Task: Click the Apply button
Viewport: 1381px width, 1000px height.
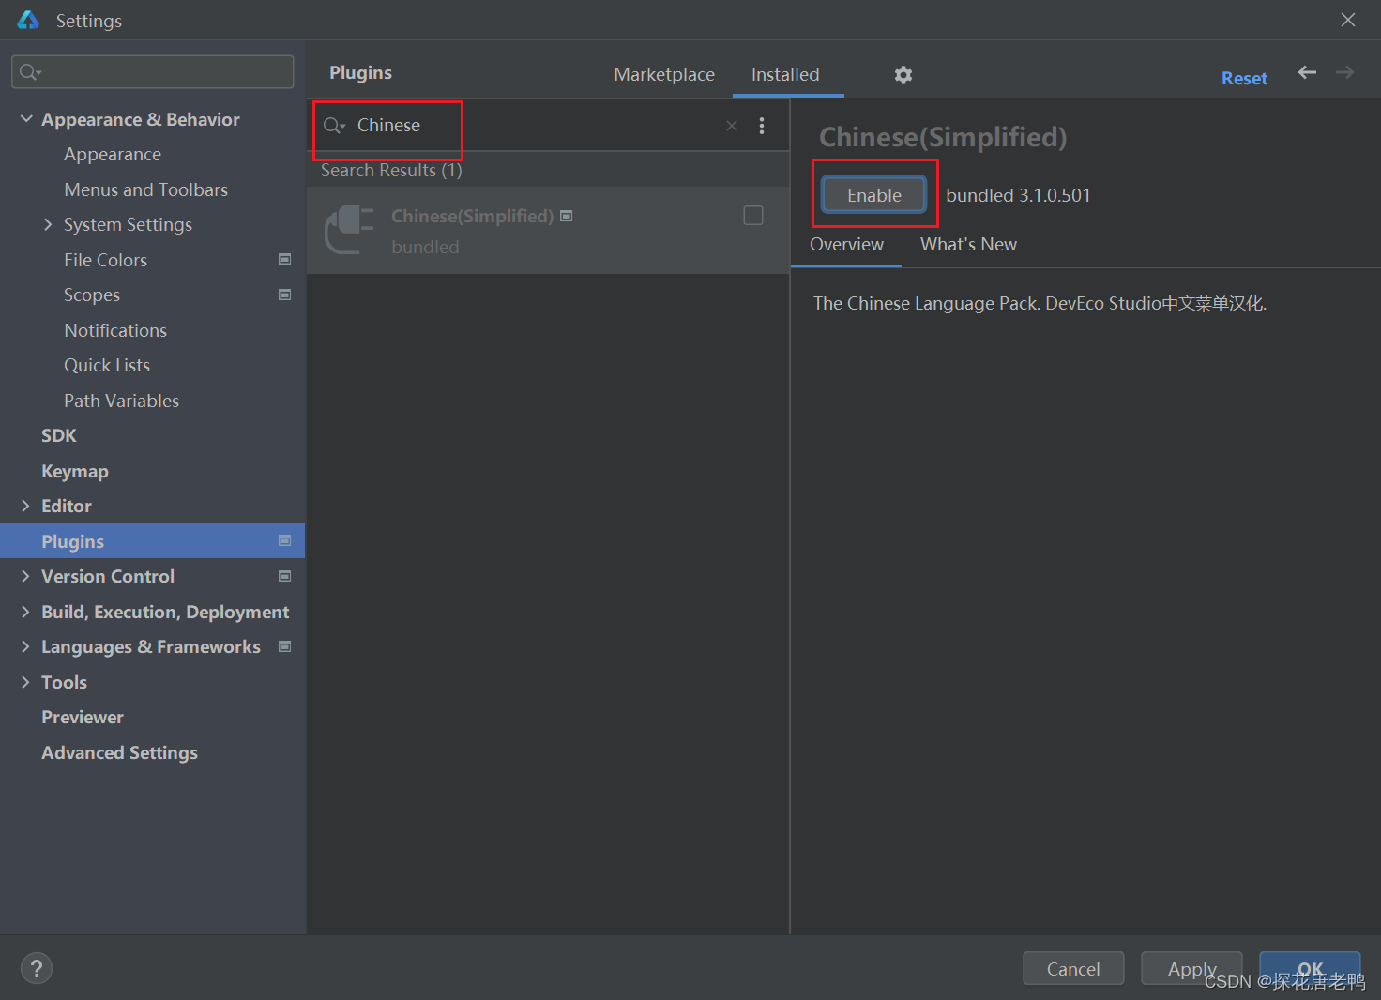Action: (x=1191, y=969)
